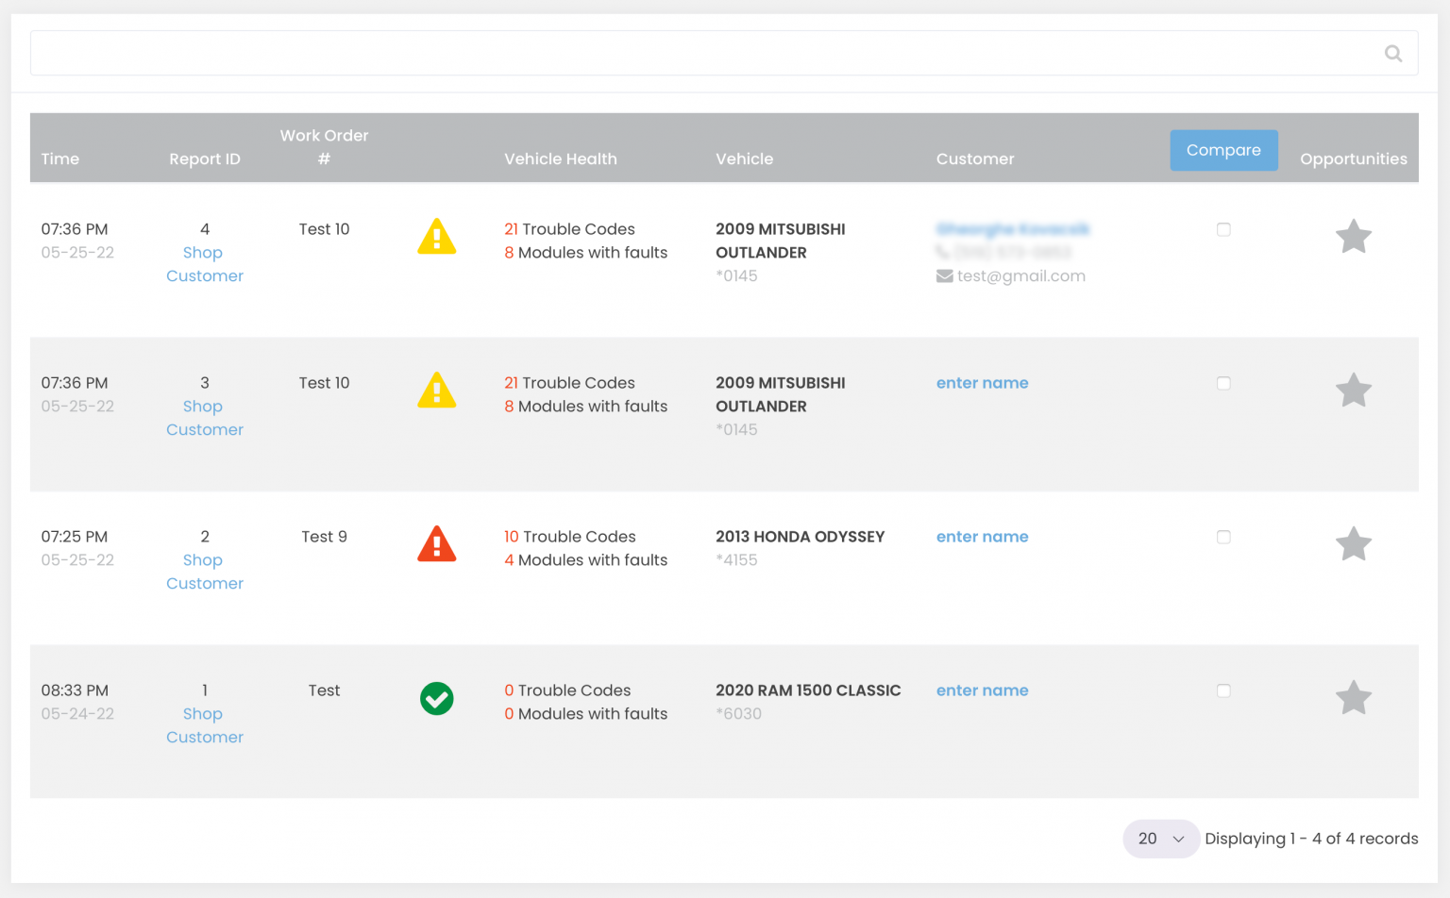The width and height of the screenshot is (1450, 898).
Task: Enable comparison for the Ram 1500 row
Action: point(1223,690)
